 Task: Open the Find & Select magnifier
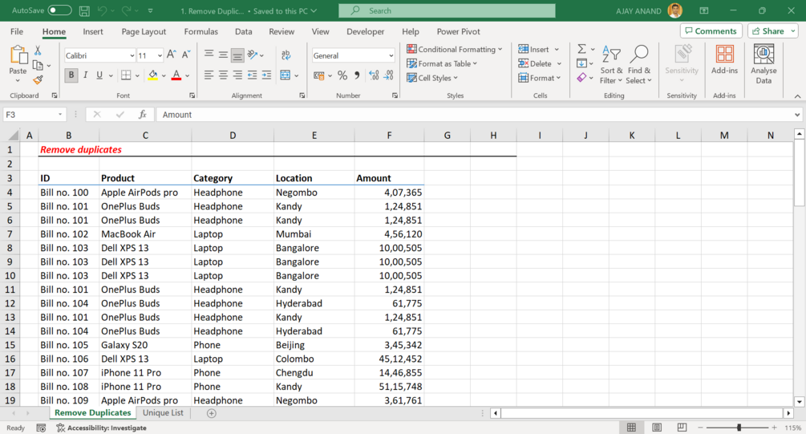(639, 65)
